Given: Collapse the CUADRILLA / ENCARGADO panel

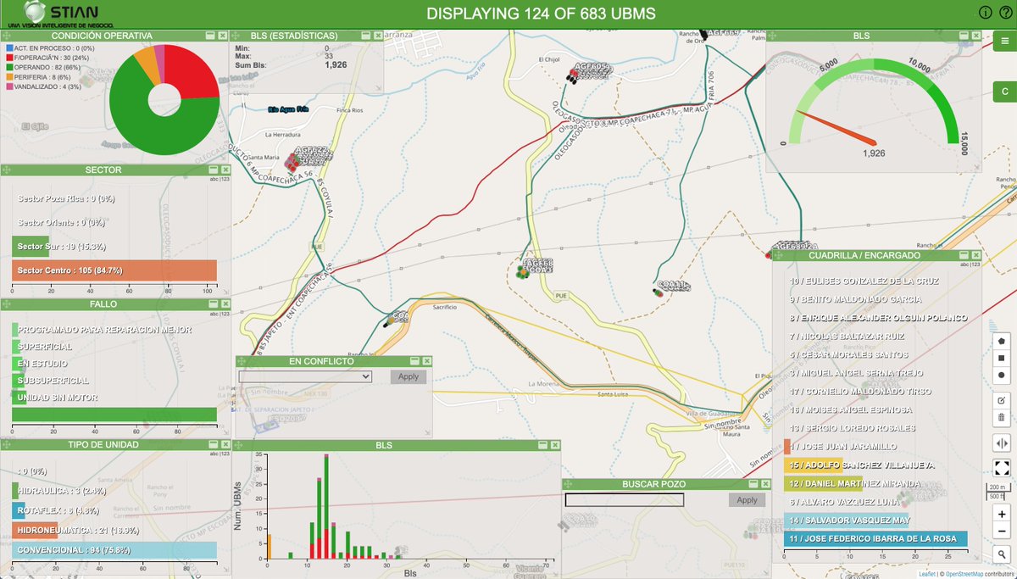Looking at the screenshot, I should click(964, 254).
